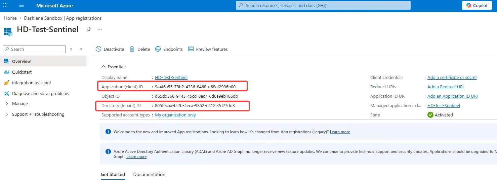Click Learn more in the ADAL banner

coord(136,157)
